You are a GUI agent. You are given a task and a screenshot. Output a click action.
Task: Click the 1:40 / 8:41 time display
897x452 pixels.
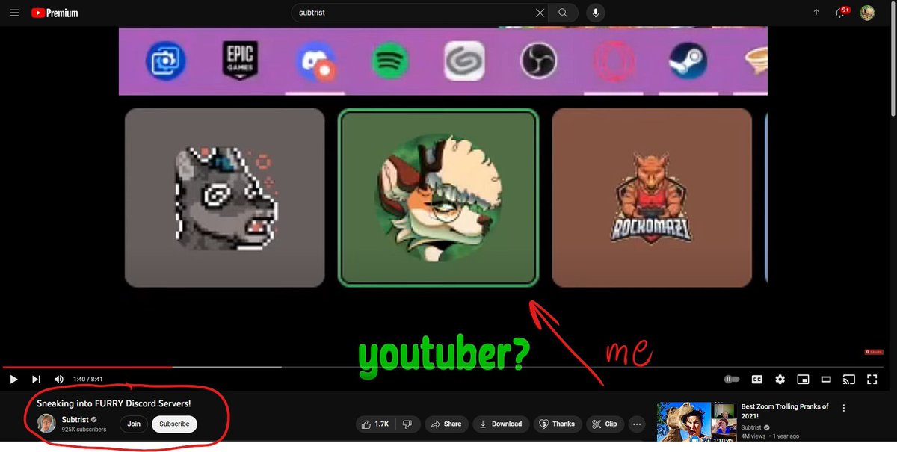(87, 380)
